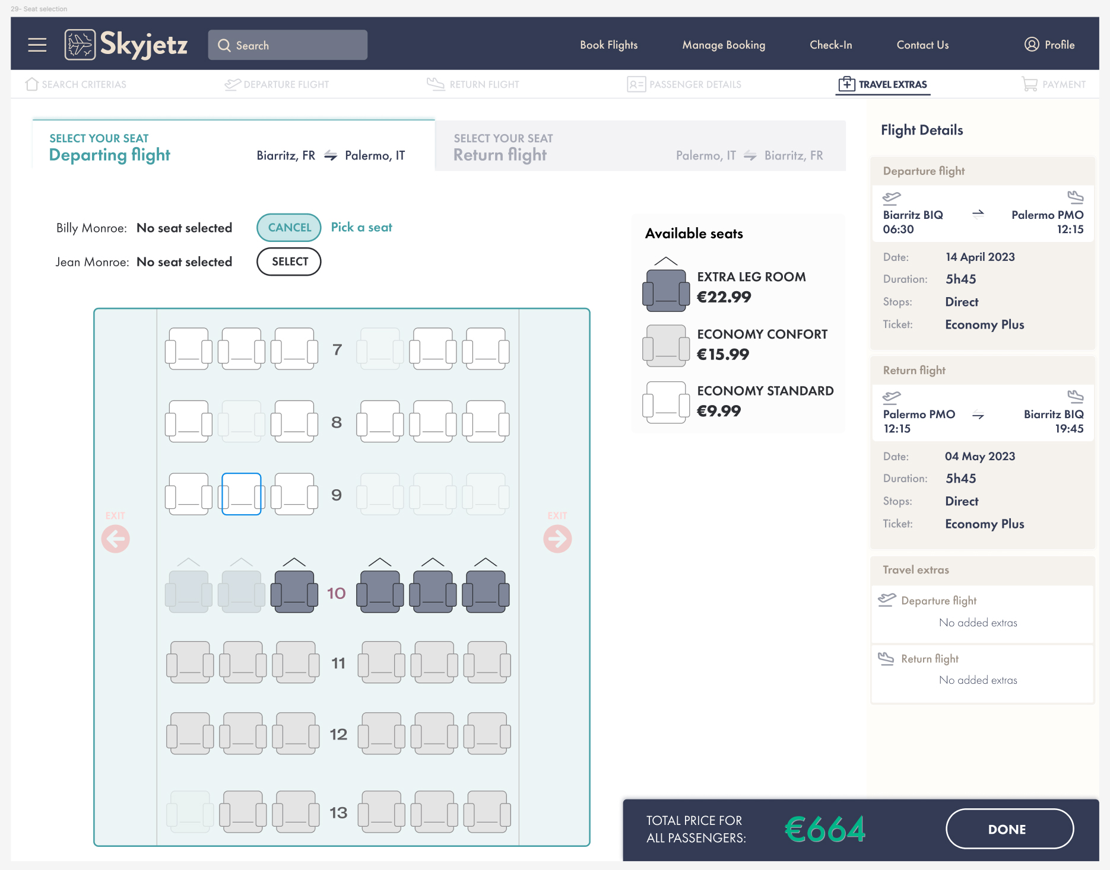The image size is (1110, 870).
Task: Click the left exit arrow
Action: pyautogui.click(x=116, y=538)
